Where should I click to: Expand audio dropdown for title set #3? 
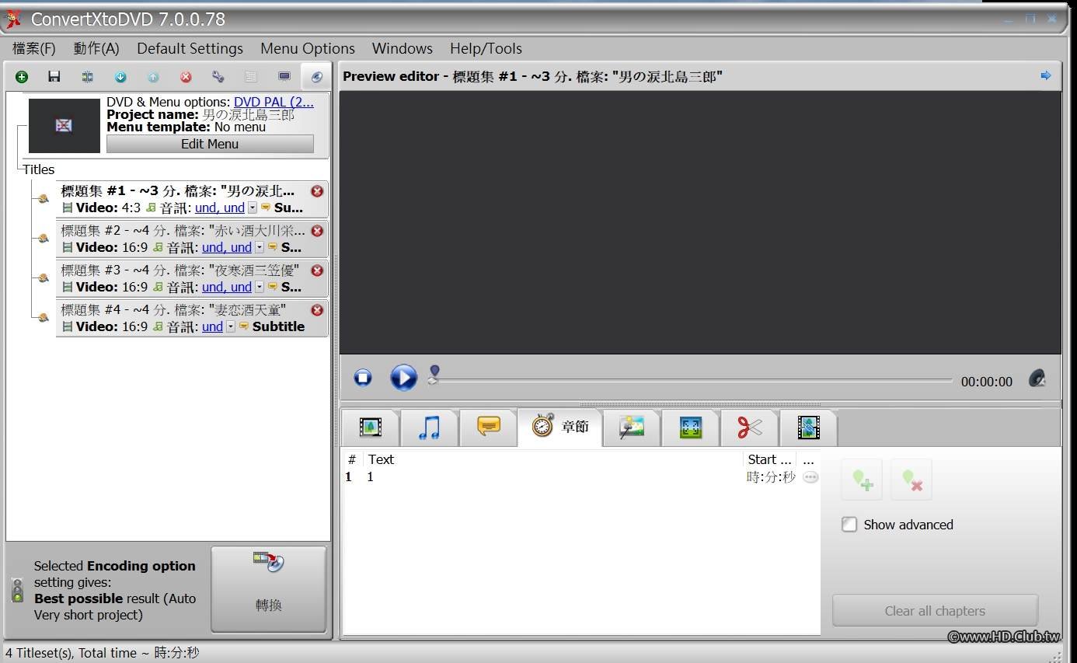pyautogui.click(x=260, y=288)
